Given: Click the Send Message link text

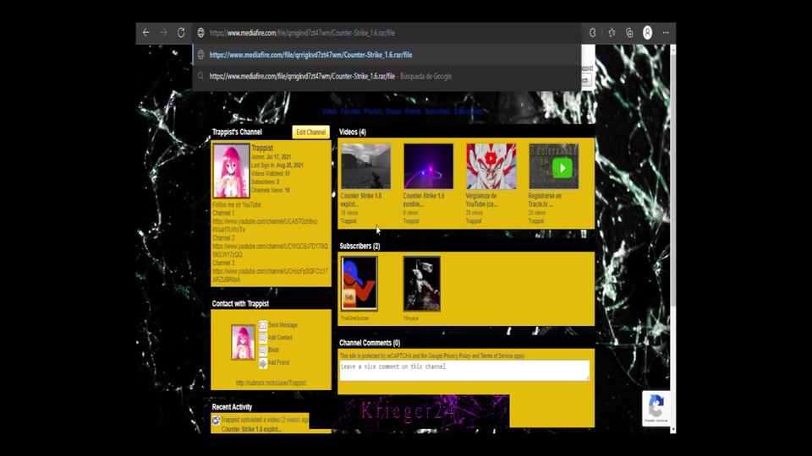Looking at the screenshot, I should [283, 325].
